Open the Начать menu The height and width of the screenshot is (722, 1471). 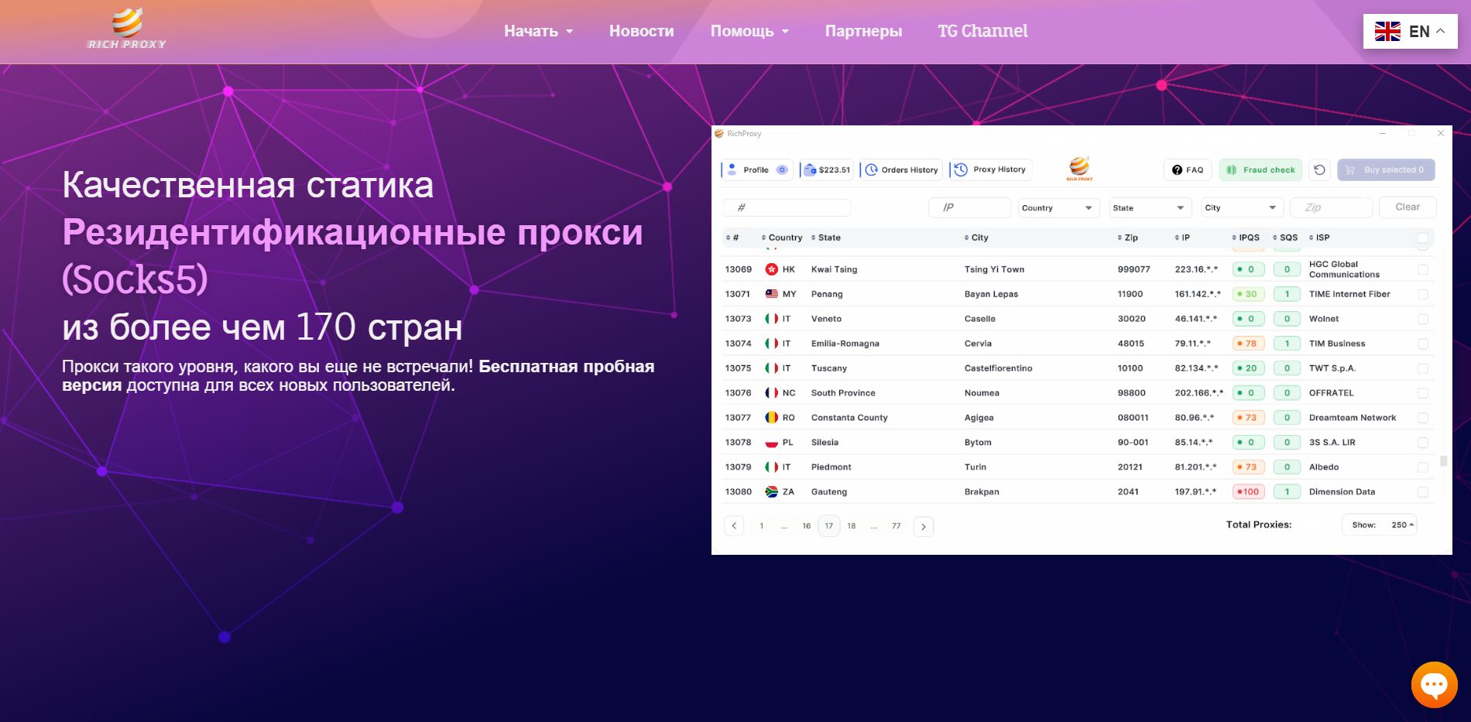coord(538,31)
